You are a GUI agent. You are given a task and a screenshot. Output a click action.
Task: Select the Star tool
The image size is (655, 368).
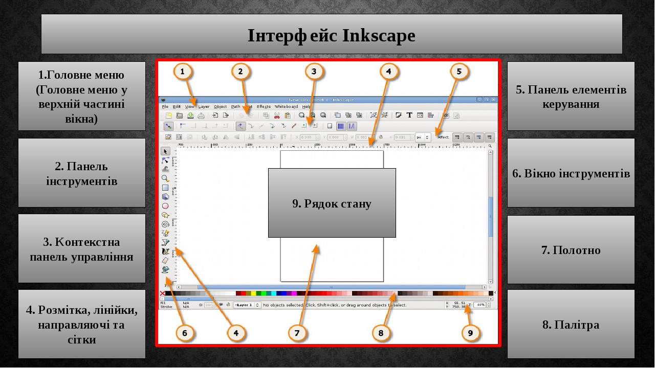pos(165,215)
